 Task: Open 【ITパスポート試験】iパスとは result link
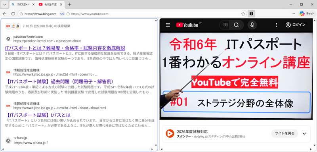(38, 115)
